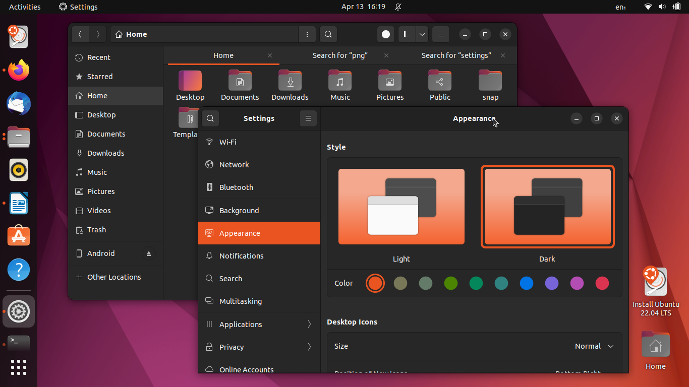This screenshot has width=689, height=387.
Task: Switch Files to list view icon
Action: click(x=407, y=34)
